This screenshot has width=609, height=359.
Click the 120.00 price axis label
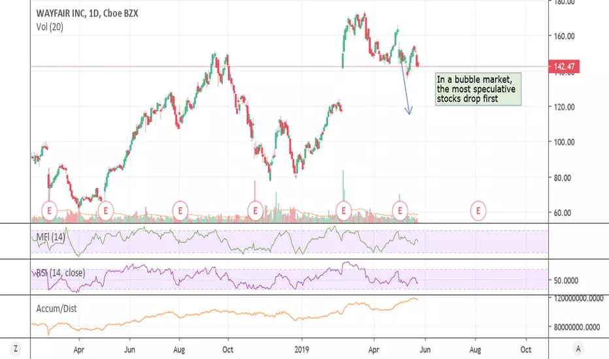(x=564, y=107)
